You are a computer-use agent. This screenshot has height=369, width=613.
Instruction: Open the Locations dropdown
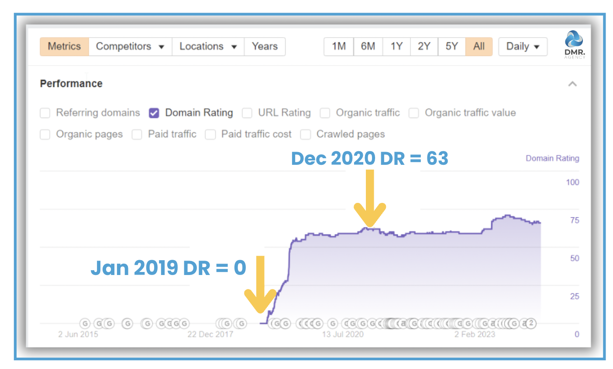(x=208, y=47)
